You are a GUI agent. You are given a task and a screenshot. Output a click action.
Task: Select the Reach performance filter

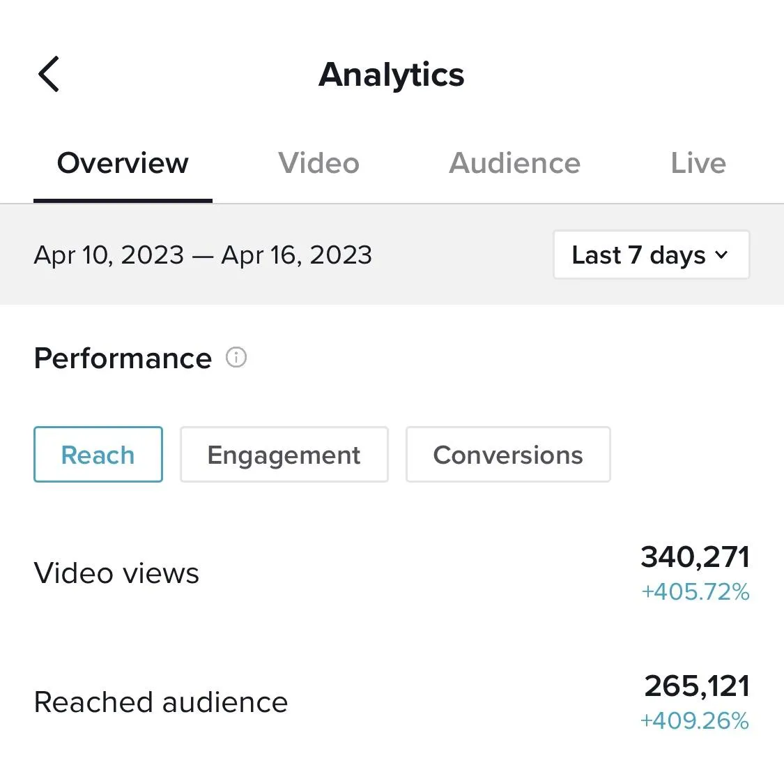click(x=98, y=455)
